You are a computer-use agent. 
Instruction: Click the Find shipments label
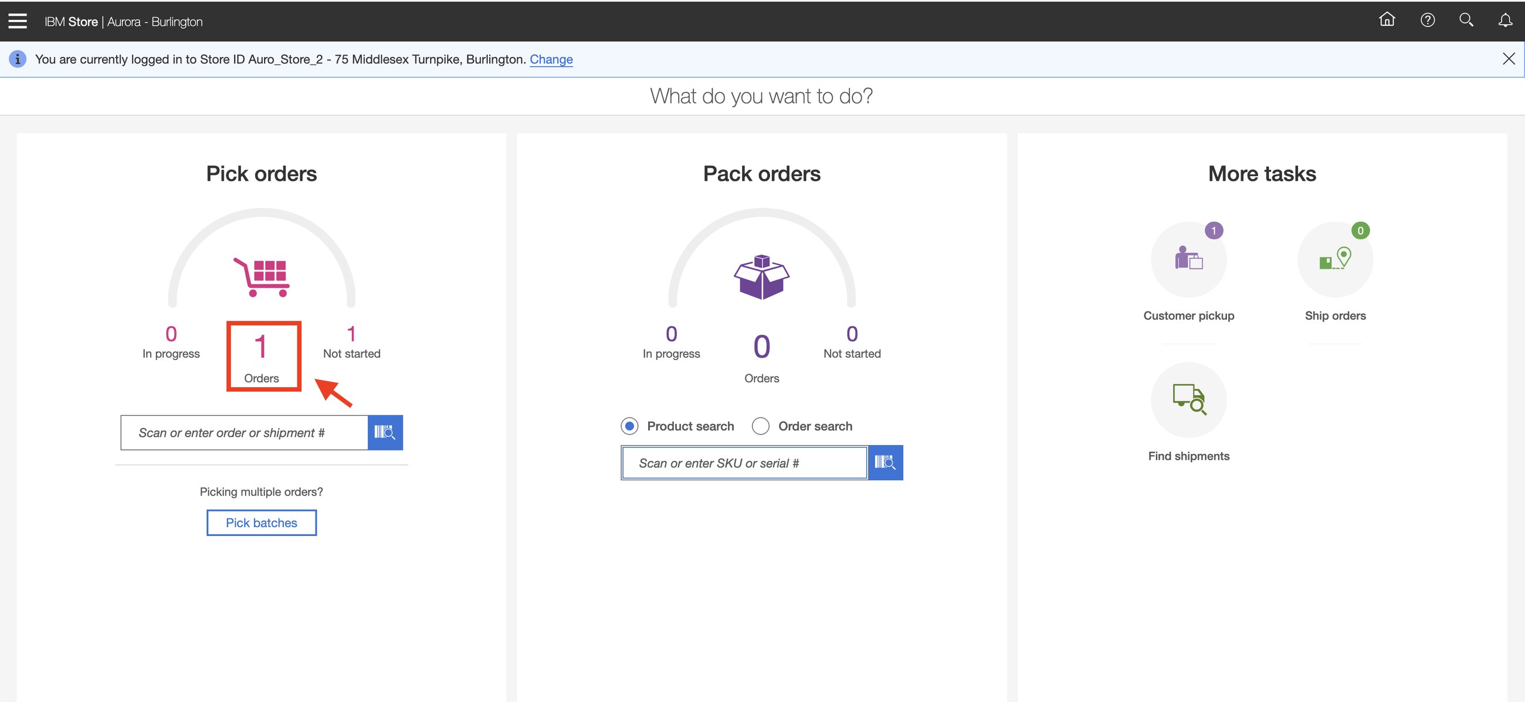pyautogui.click(x=1188, y=456)
